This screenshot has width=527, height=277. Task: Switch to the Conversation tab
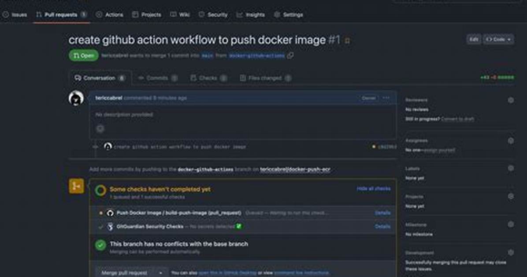click(100, 78)
